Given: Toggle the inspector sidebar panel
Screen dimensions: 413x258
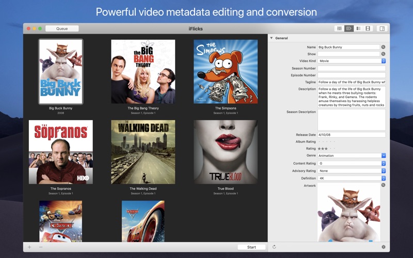Looking at the screenshot, I should [x=382, y=28].
